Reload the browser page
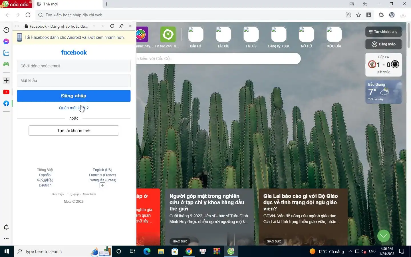Viewport: 411px width, 257px height. click(28, 15)
